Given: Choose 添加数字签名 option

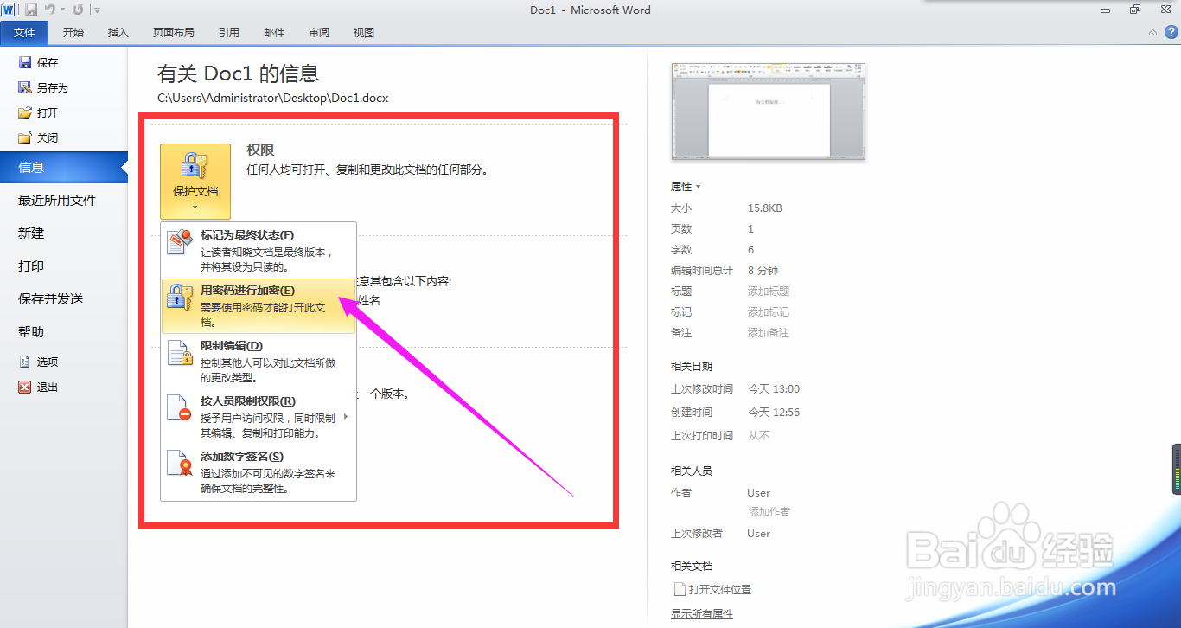Looking at the screenshot, I should click(x=259, y=472).
